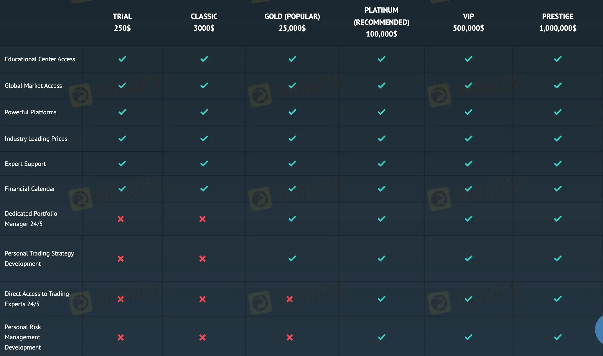Click Gold red cross for Direct Access to Trading Experts
Screen dimensions: 603x356
click(x=290, y=299)
